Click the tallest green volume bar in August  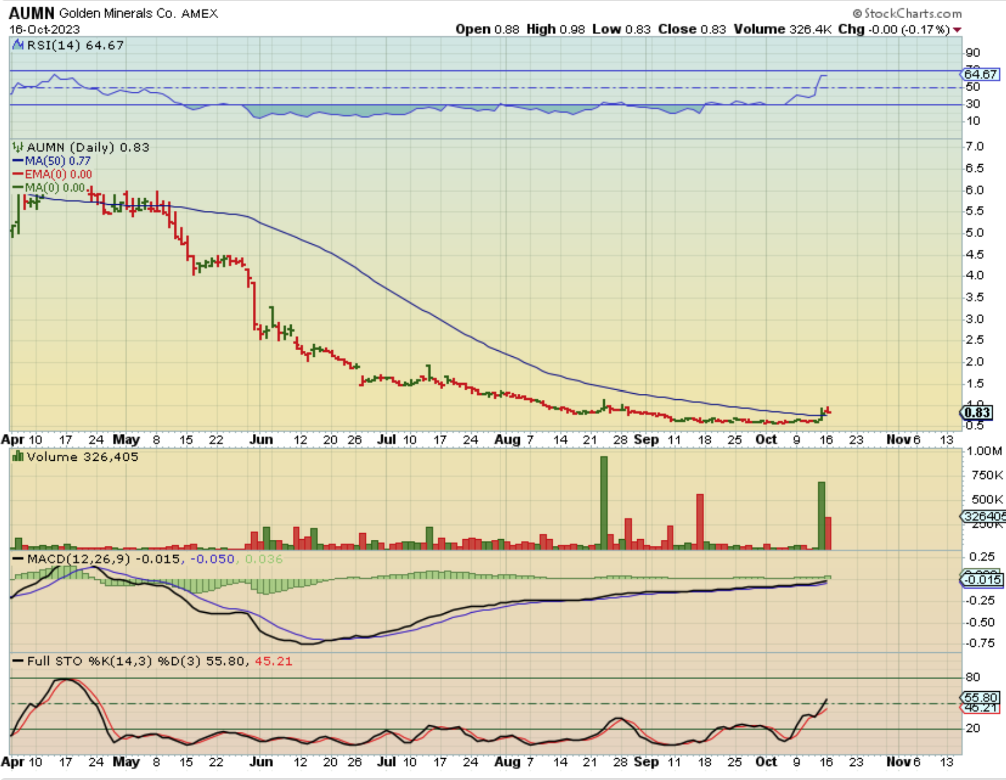point(604,503)
